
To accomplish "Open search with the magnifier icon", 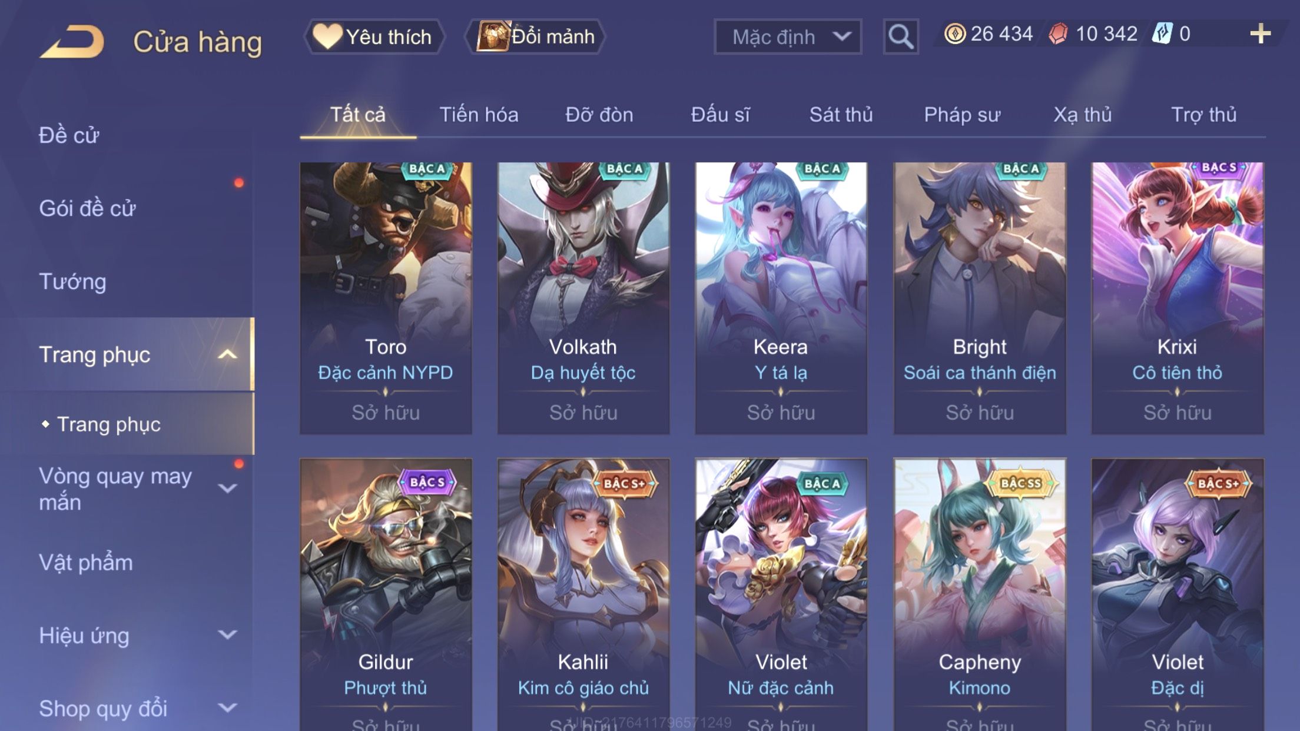I will pos(900,36).
